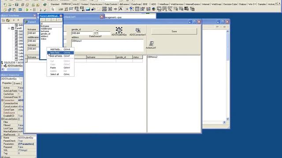The height and width of the screenshot is (158, 282).
Task: Close the Fields editor window
Action: point(61,16)
